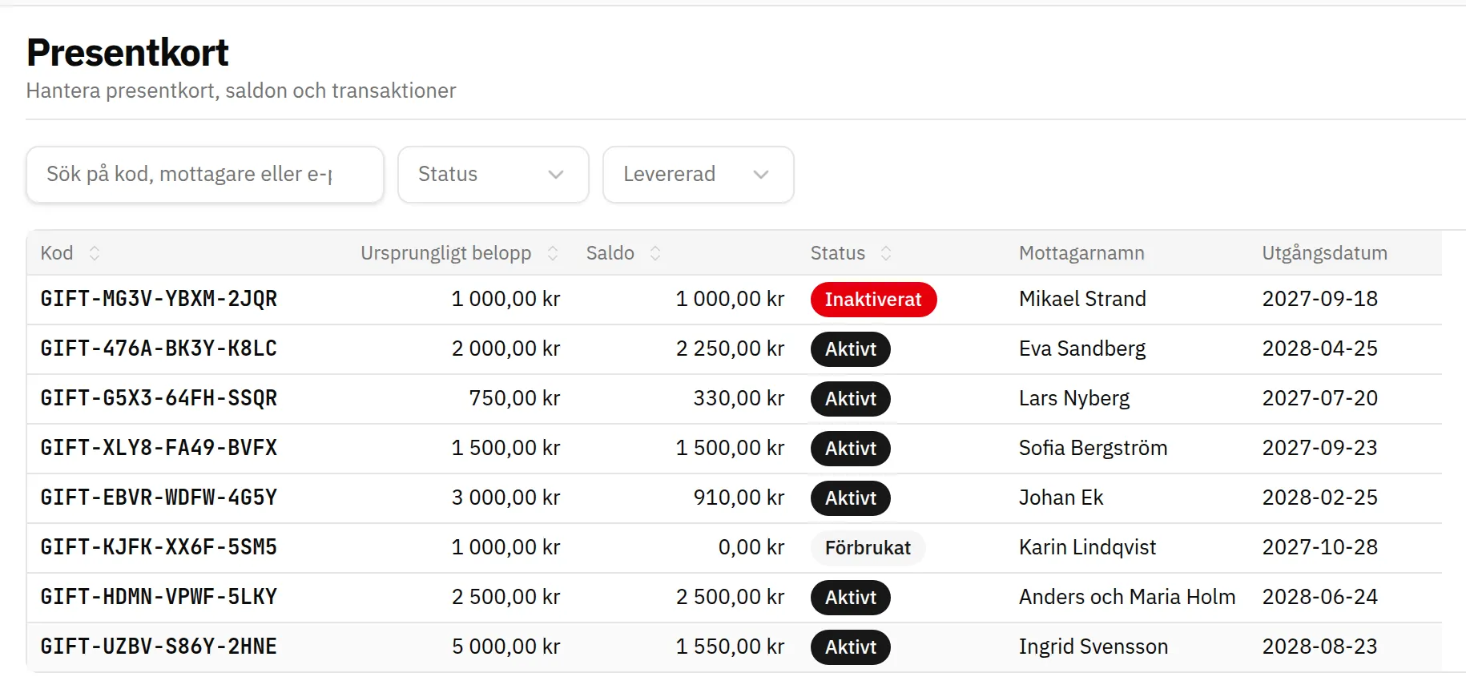Click saldo value 330,00 kr

click(x=739, y=398)
